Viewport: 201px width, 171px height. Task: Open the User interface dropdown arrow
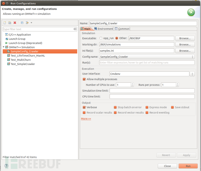tap(192, 74)
